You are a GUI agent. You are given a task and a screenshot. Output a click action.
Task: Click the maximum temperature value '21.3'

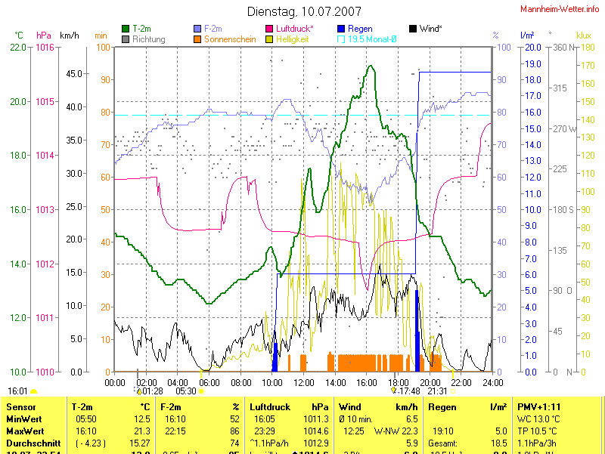click(142, 431)
